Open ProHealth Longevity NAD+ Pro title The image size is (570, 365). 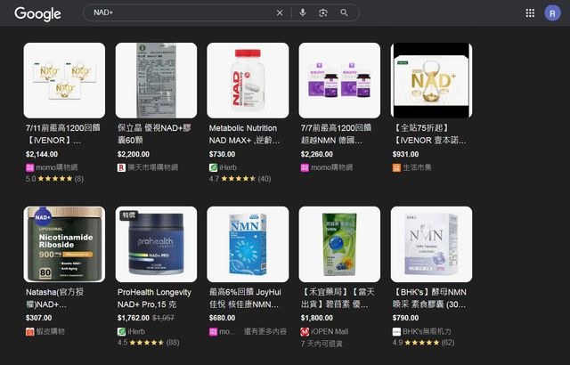point(154,298)
